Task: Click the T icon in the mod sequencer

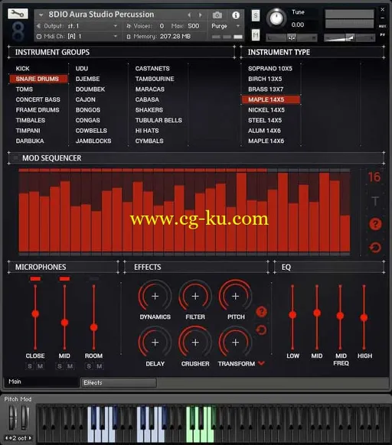Action: [375, 201]
